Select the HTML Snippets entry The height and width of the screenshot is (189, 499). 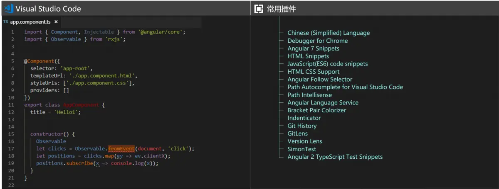tap(308, 56)
